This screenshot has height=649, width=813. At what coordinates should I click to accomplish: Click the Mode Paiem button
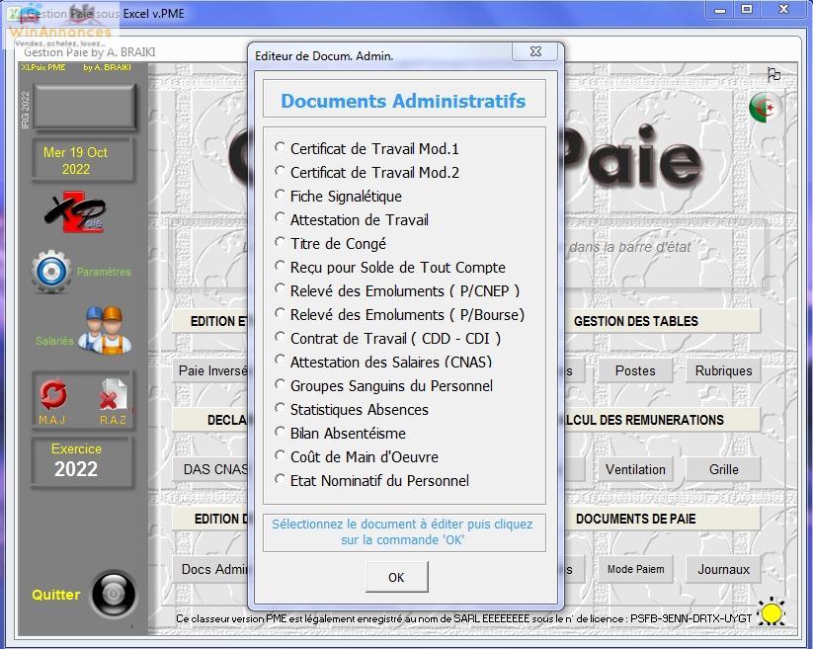click(635, 569)
